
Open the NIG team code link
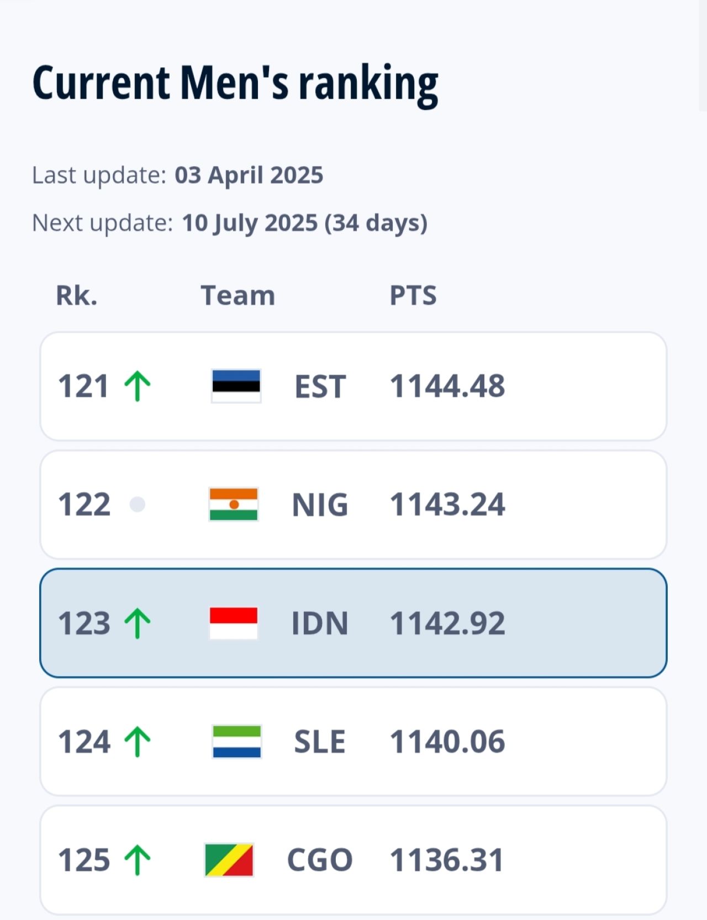coord(320,505)
